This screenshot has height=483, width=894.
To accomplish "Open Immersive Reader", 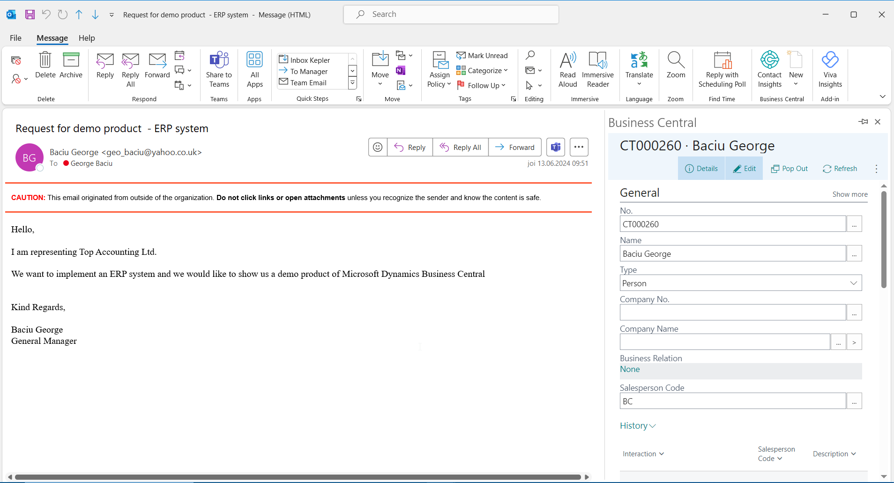I will point(598,70).
